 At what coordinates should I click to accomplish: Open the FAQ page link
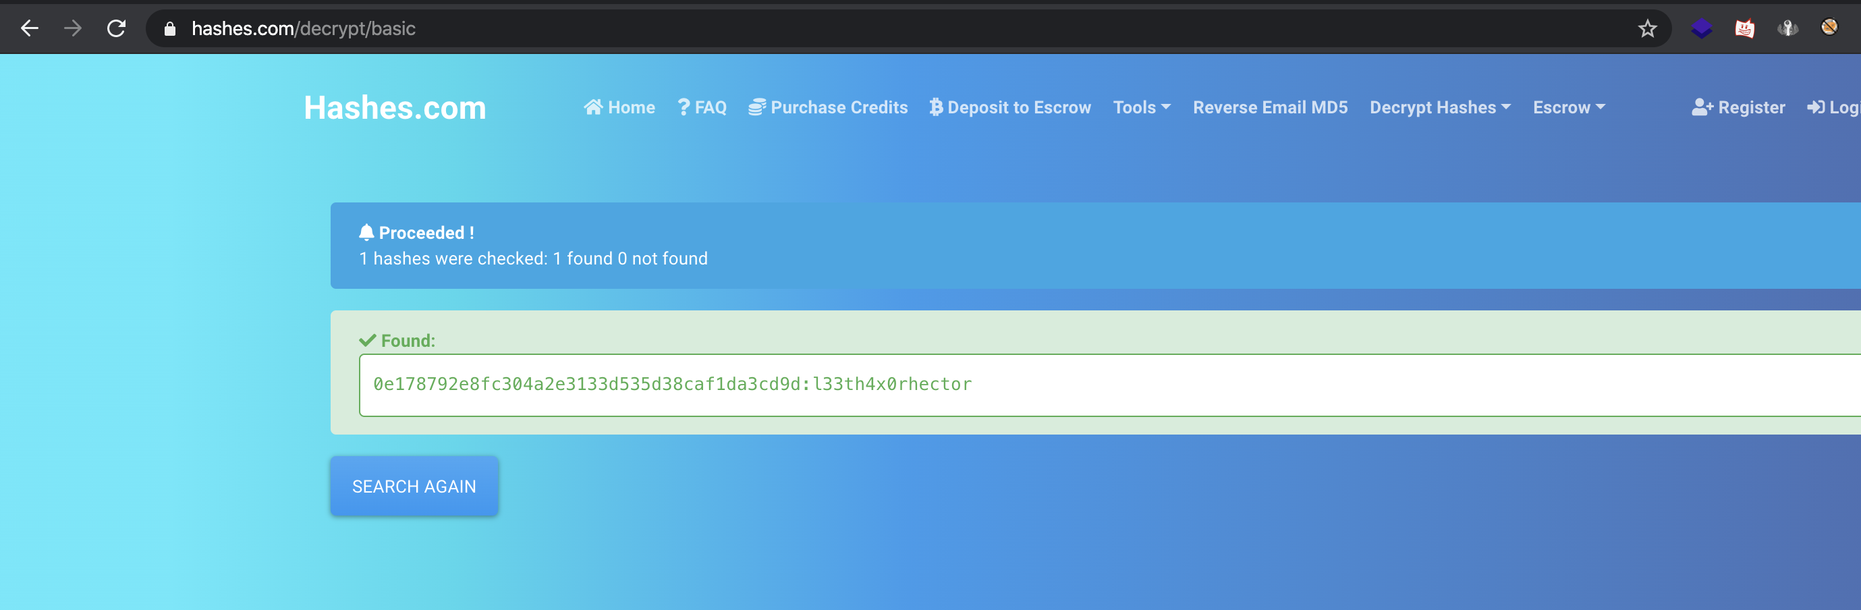[x=702, y=108]
